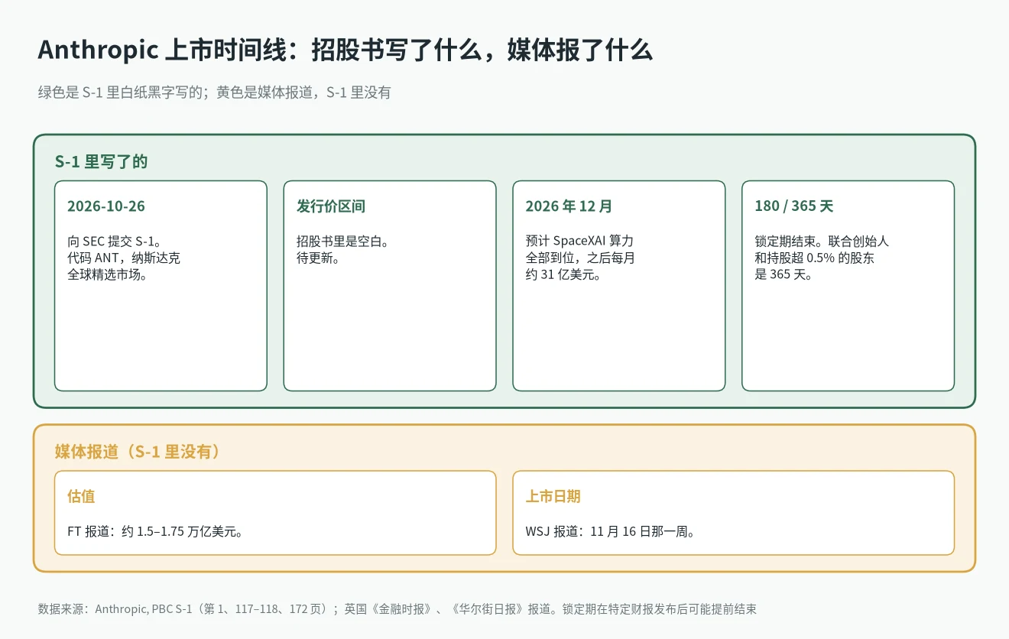Select the card heading "2026-10-26"
Image resolution: width=1009 pixels, height=639 pixels.
click(x=106, y=206)
